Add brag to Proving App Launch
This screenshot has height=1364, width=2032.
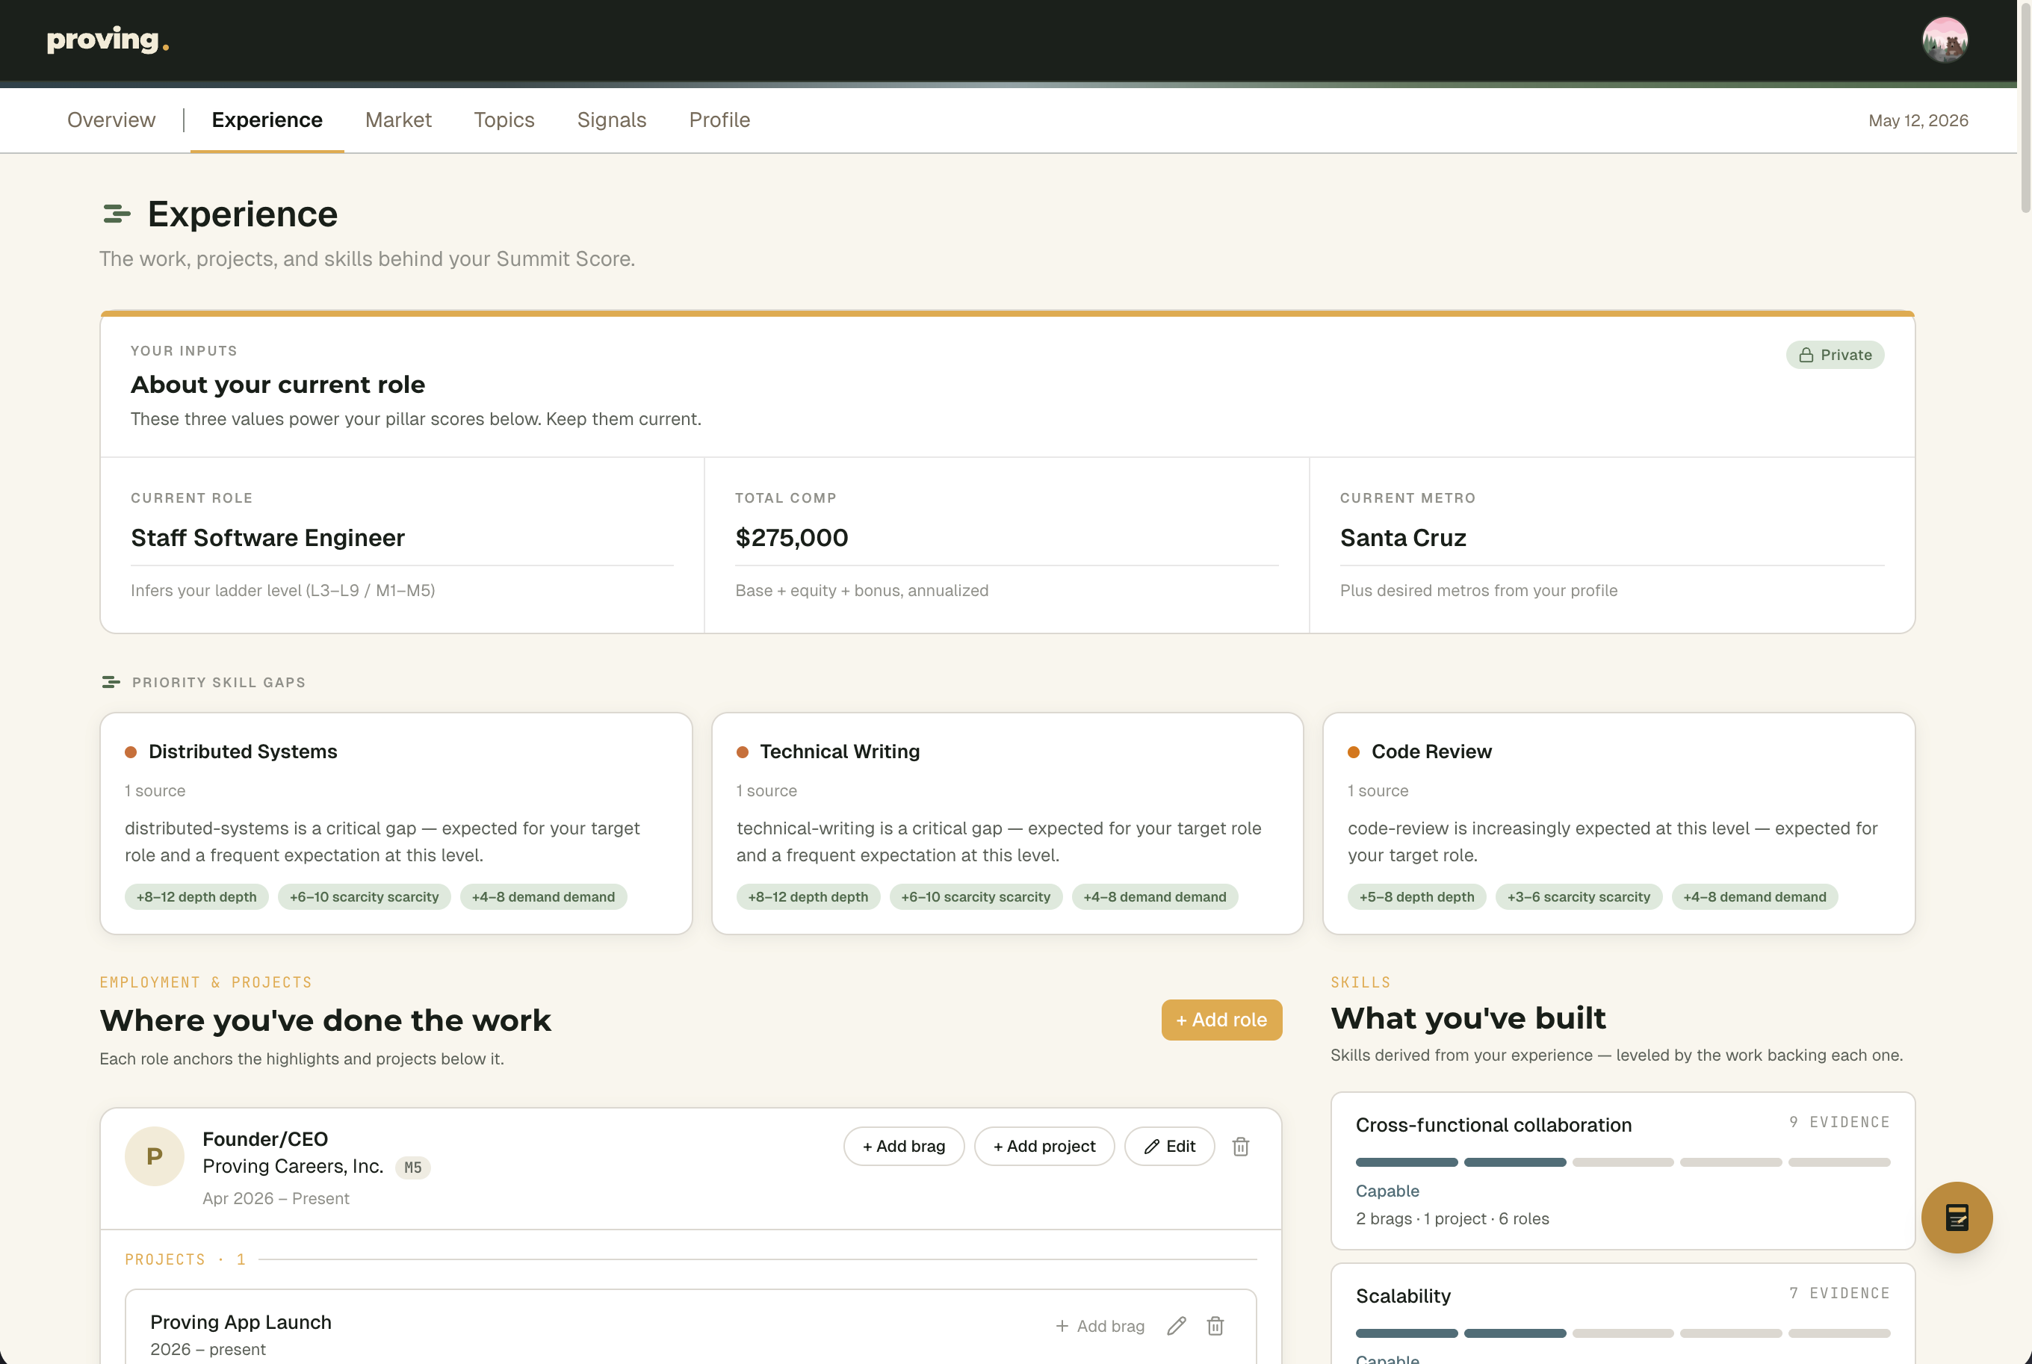click(1100, 1326)
